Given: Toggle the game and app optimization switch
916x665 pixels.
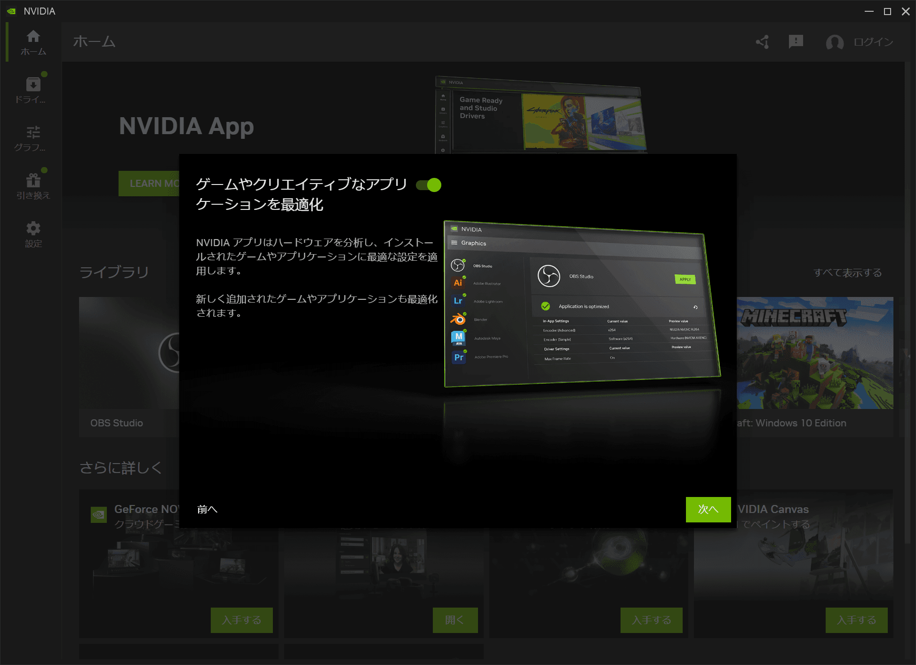Looking at the screenshot, I should coord(429,185).
